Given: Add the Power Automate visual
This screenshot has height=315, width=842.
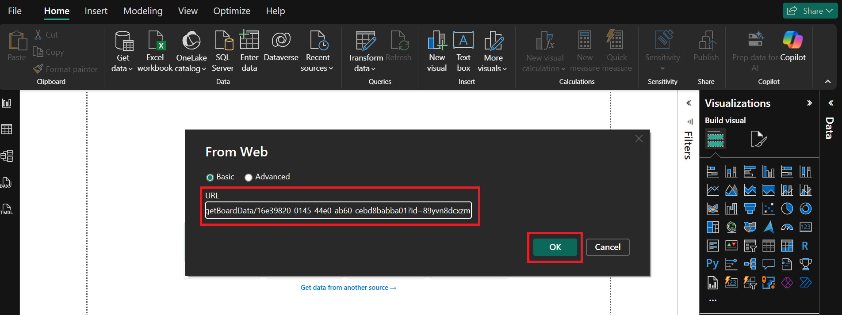Looking at the screenshot, I should [805, 282].
